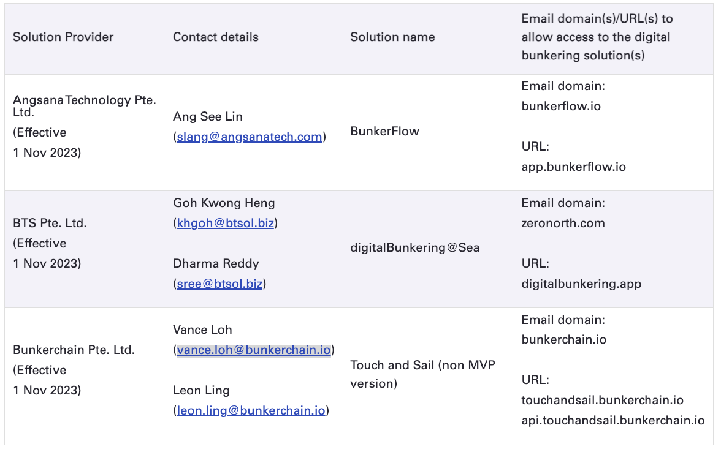Click the Contact details column header
Viewport: 721px width, 452px height.
pyautogui.click(x=216, y=37)
